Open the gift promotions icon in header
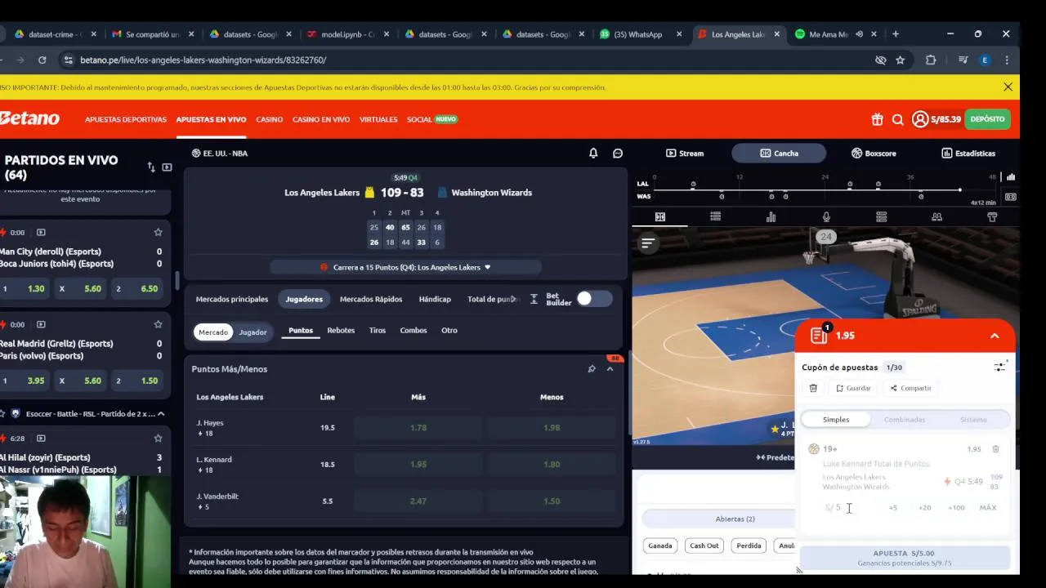The image size is (1046, 588). [877, 119]
